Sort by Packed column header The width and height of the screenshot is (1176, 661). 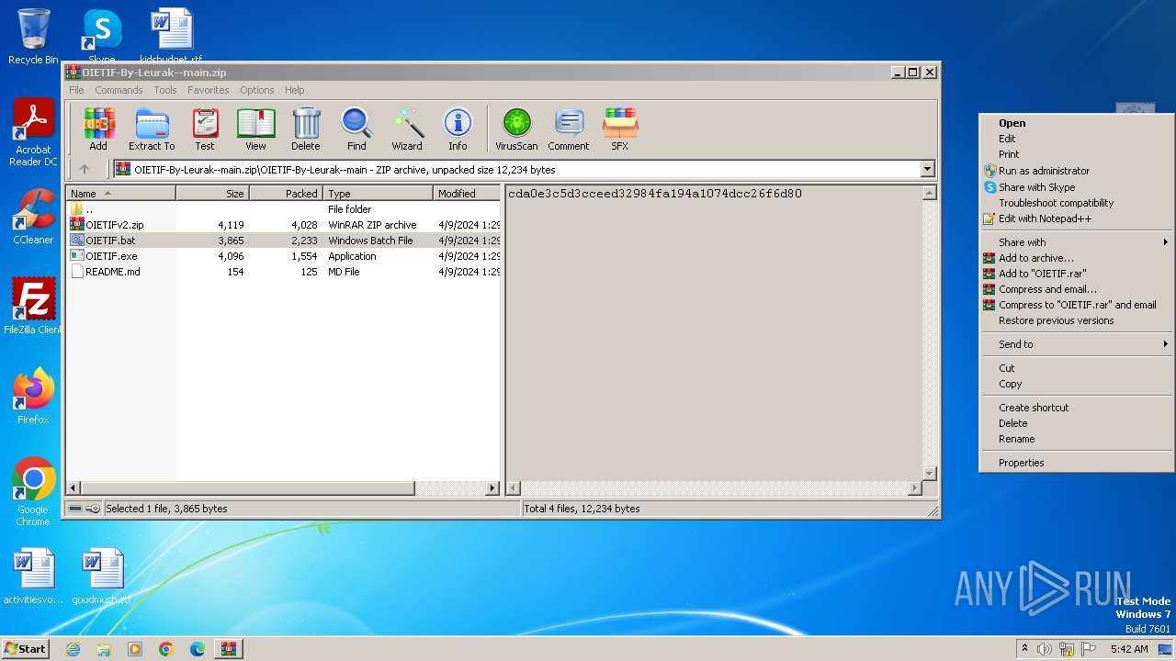coord(286,194)
